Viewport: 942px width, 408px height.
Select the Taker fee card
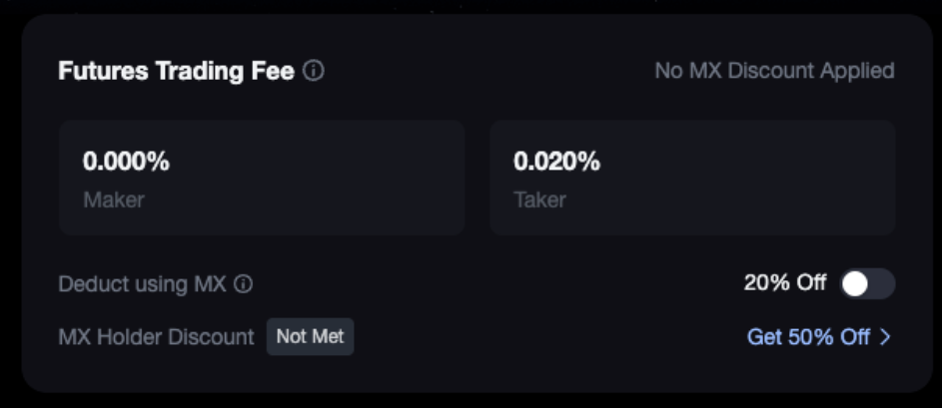click(x=691, y=178)
